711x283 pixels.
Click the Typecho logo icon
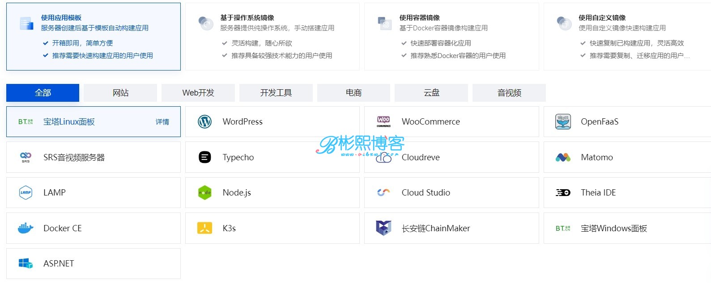click(x=204, y=157)
